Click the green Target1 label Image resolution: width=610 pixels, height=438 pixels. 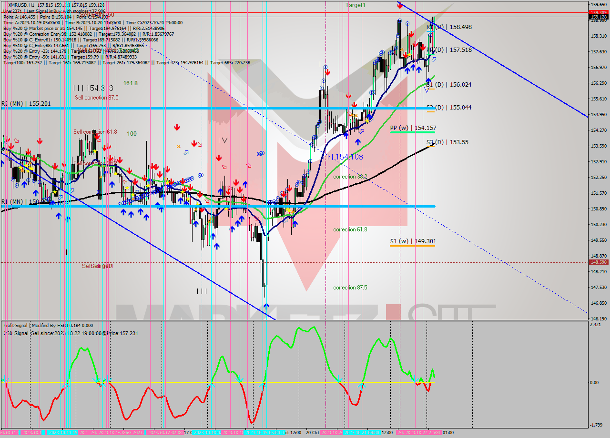[x=355, y=5]
